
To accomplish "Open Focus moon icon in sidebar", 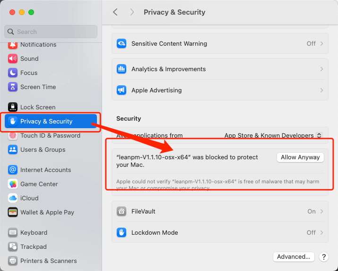I will (13, 73).
